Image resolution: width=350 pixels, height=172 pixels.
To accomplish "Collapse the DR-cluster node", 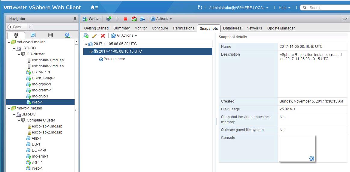I will coord(19,54).
